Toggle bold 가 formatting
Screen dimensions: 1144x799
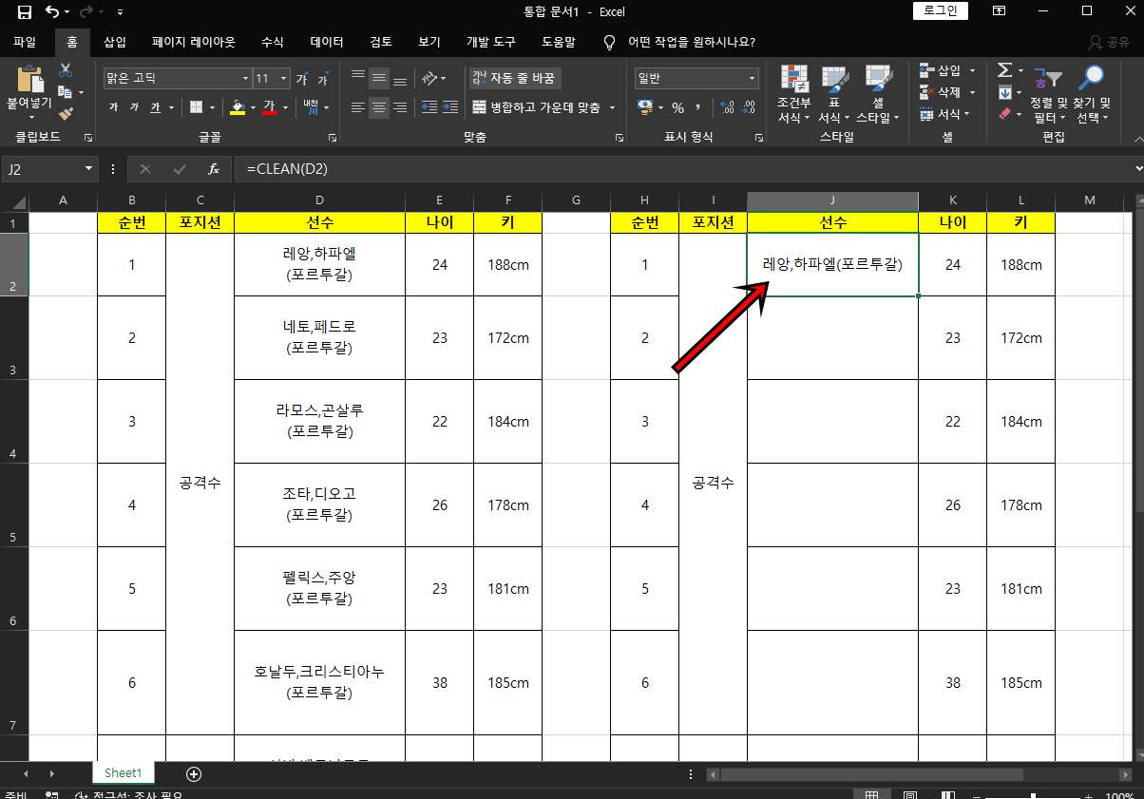click(x=113, y=107)
